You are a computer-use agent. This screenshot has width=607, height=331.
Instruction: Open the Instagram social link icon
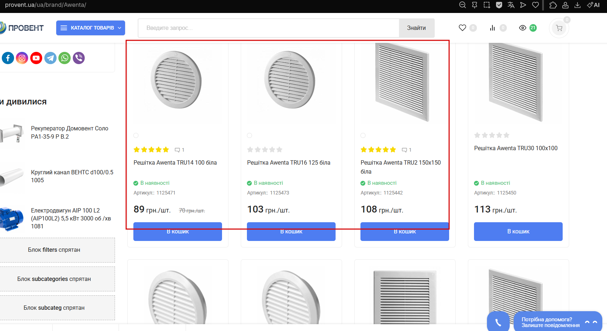tap(22, 58)
